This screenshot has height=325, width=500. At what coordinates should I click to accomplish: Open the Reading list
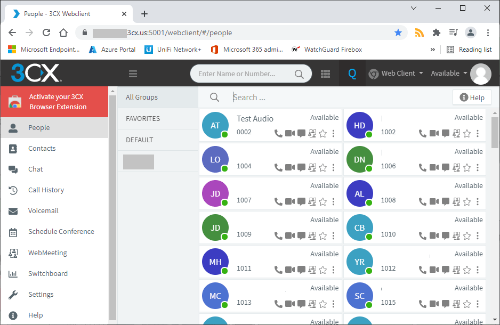[x=470, y=50]
